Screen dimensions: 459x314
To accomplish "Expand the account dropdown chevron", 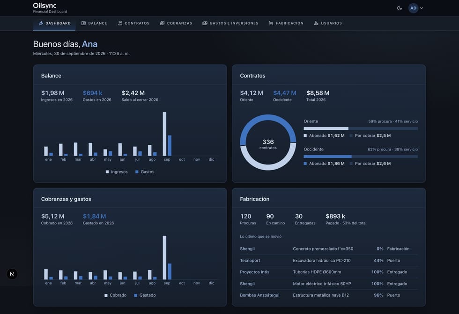I will click(422, 8).
